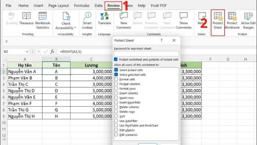
Task: Enable the Delete columns checkbox
Action: pos(116,107)
